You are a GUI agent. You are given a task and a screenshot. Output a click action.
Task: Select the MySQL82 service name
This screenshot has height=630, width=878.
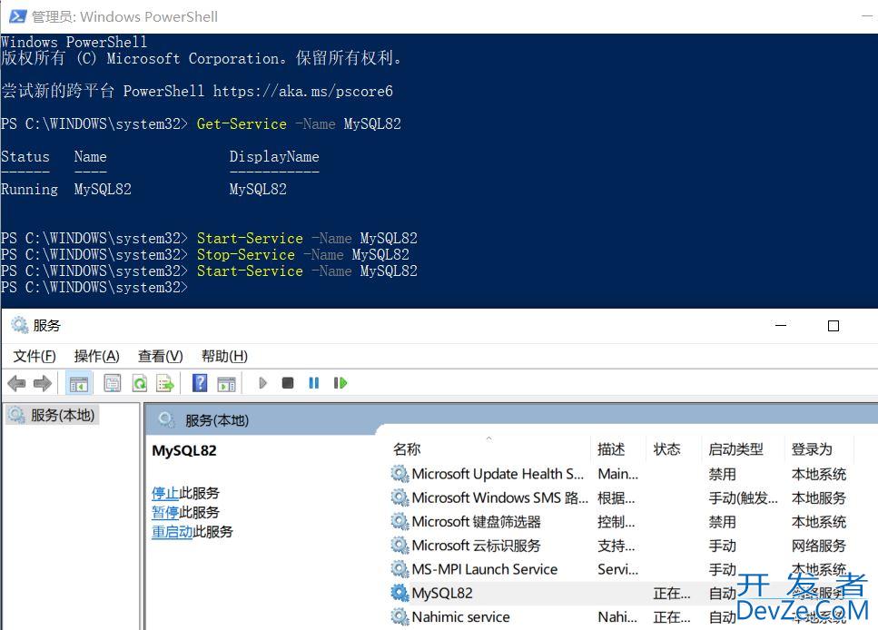click(442, 593)
